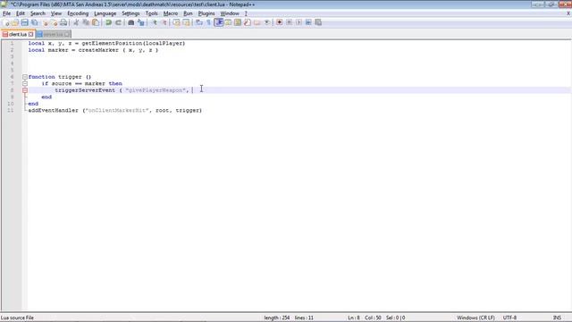
Task: Toggle the Document Map icon
Action: [238, 22]
